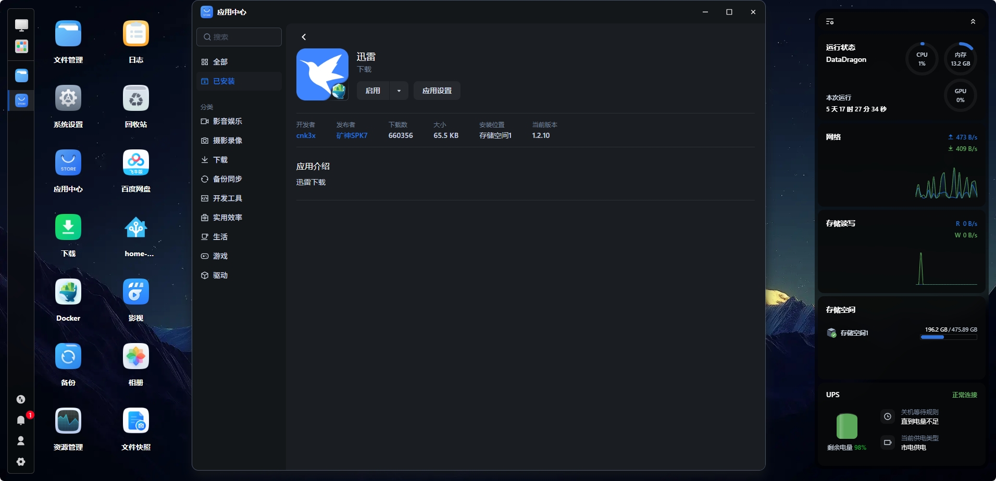This screenshot has height=481, width=996.
Task: Click the 迅雷 app logo image
Action: click(x=322, y=74)
